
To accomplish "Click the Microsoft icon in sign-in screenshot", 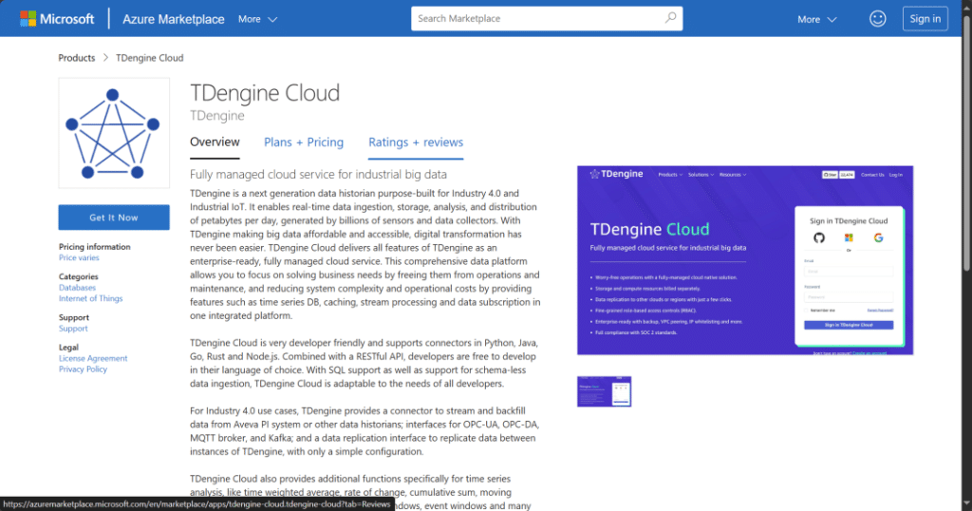I will 849,237.
